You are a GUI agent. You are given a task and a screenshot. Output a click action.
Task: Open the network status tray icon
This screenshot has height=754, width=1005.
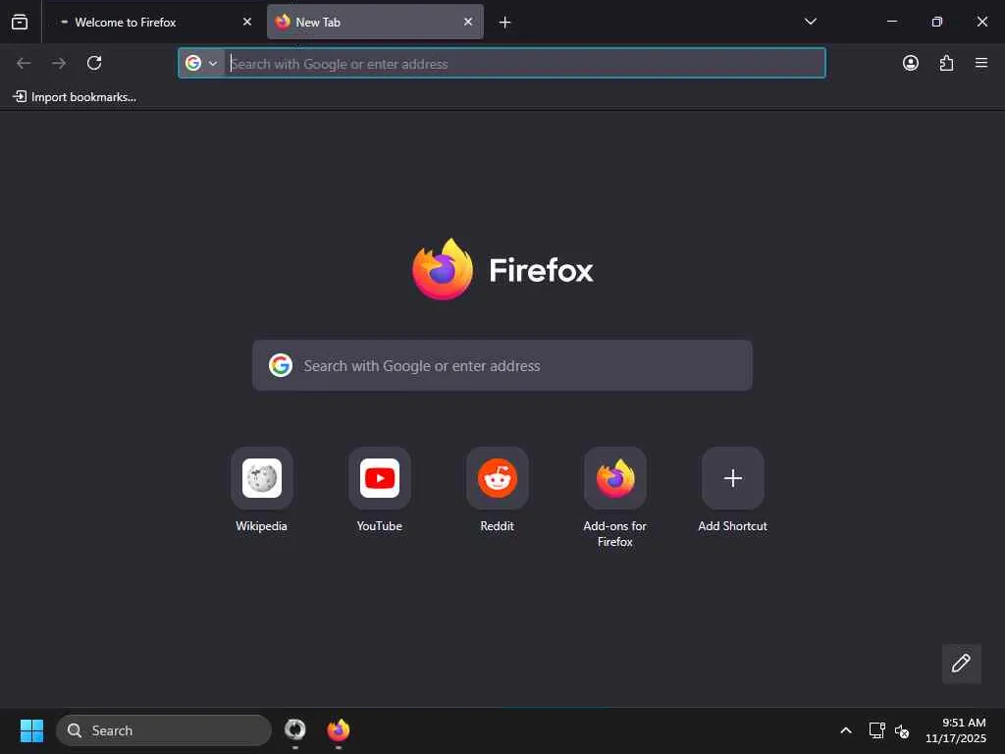tap(876, 730)
